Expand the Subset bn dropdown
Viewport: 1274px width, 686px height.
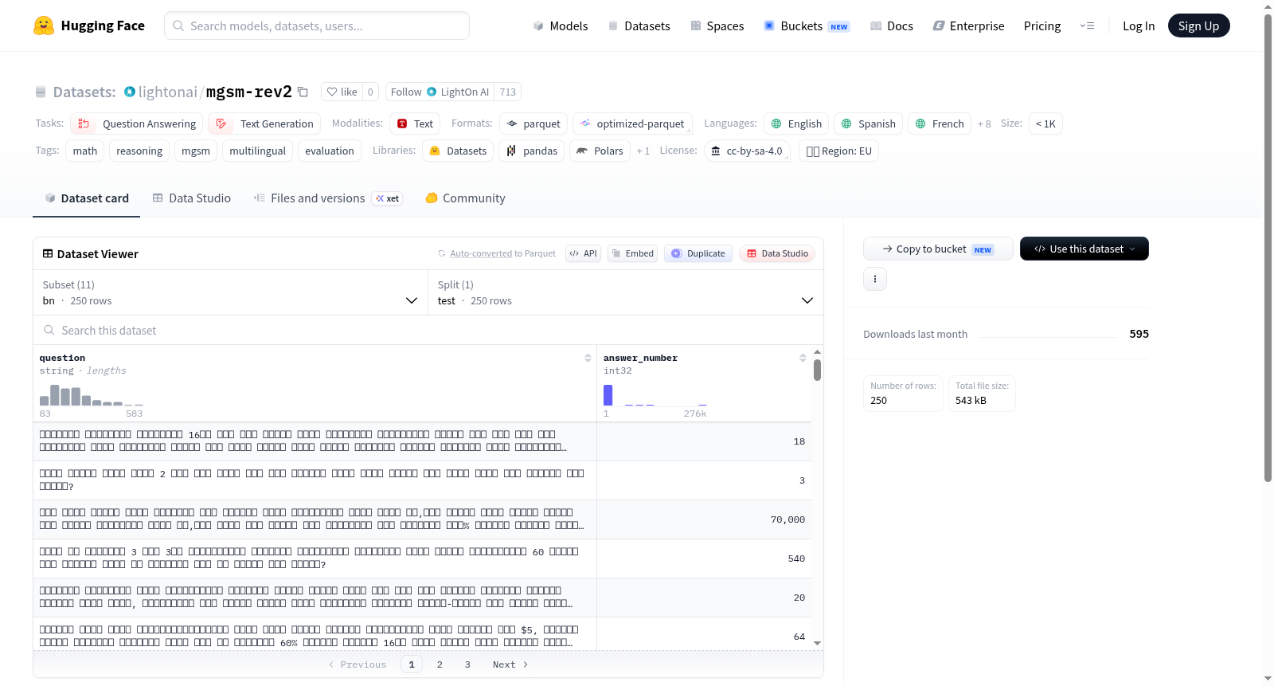click(x=230, y=292)
